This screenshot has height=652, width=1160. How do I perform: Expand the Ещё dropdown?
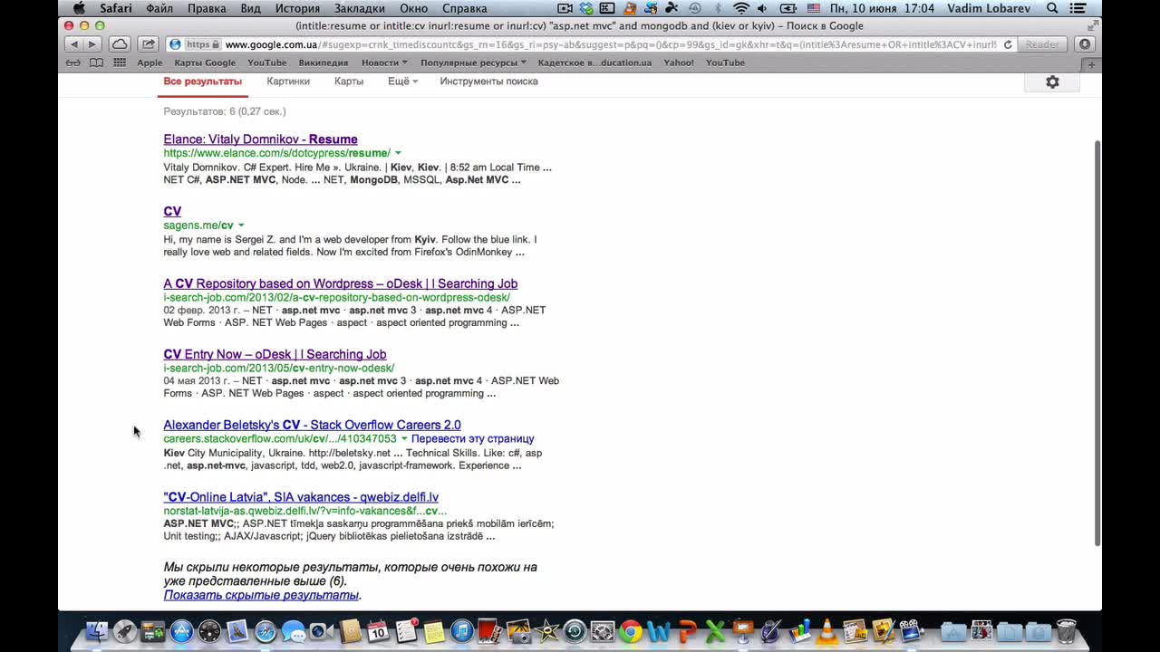[x=402, y=81]
